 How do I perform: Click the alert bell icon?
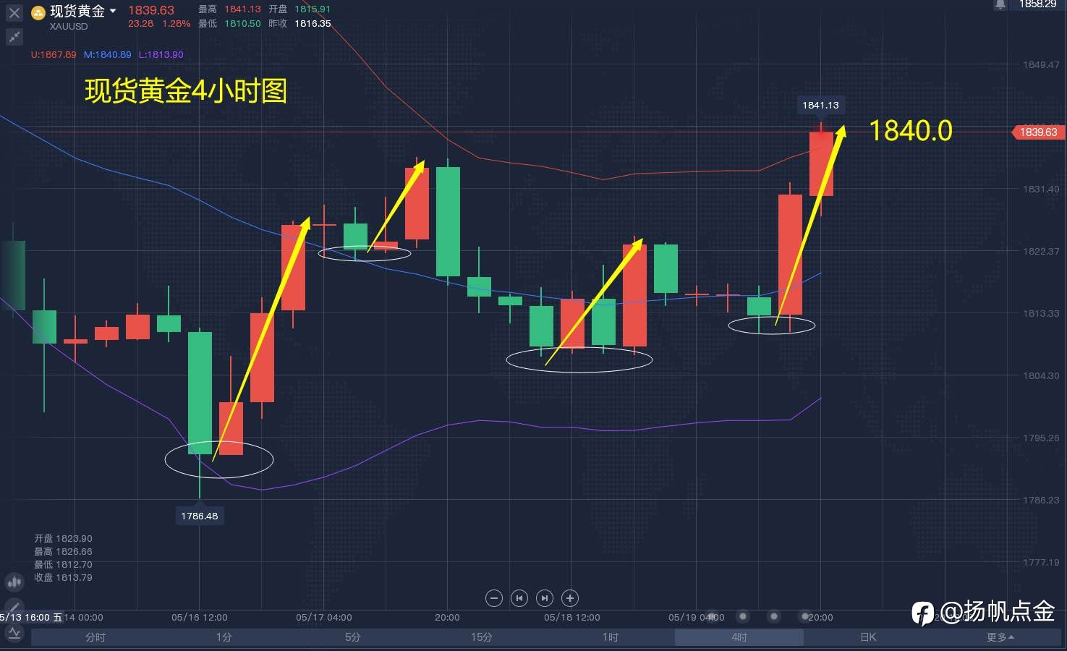click(x=1000, y=4)
